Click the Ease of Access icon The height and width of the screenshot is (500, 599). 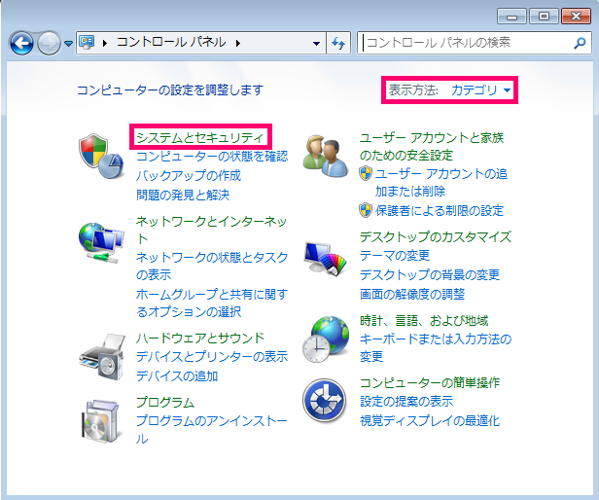coord(325,400)
